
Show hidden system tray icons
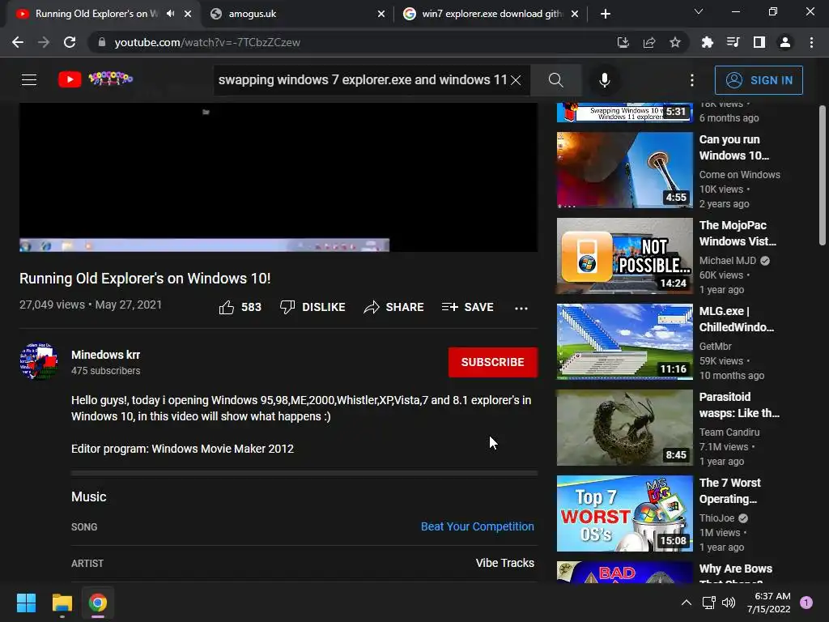coord(687,603)
